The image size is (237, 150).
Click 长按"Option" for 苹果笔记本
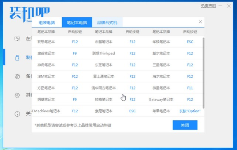click(x=190, y=111)
